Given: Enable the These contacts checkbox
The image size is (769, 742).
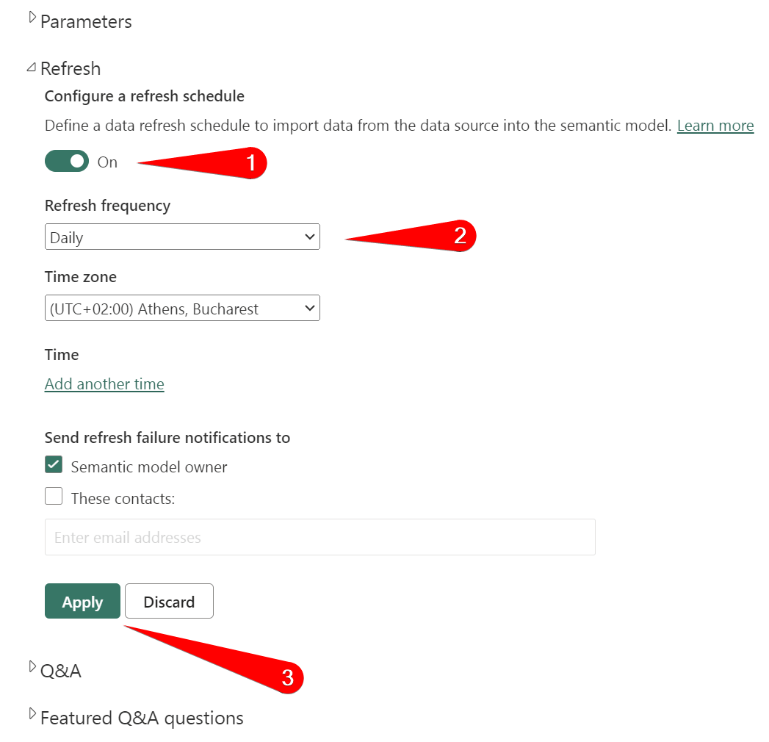Looking at the screenshot, I should click(54, 496).
